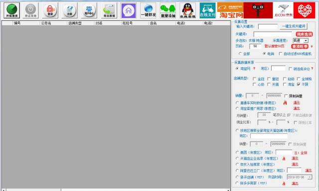Click the 注册 register icon
The height and width of the screenshot is (191, 319).
(x=70, y=10)
